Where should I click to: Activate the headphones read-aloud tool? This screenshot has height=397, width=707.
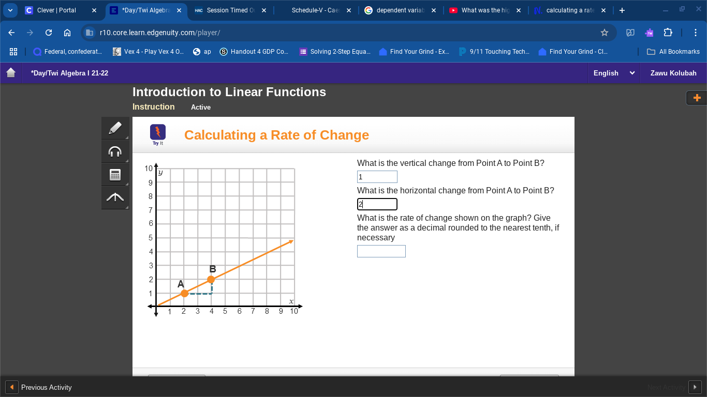(115, 151)
